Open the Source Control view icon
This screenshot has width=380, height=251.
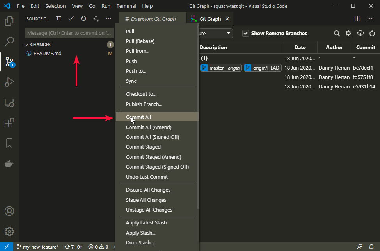tap(10, 62)
